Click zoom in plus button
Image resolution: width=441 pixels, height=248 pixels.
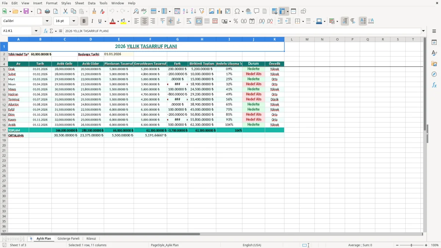pos(426,245)
